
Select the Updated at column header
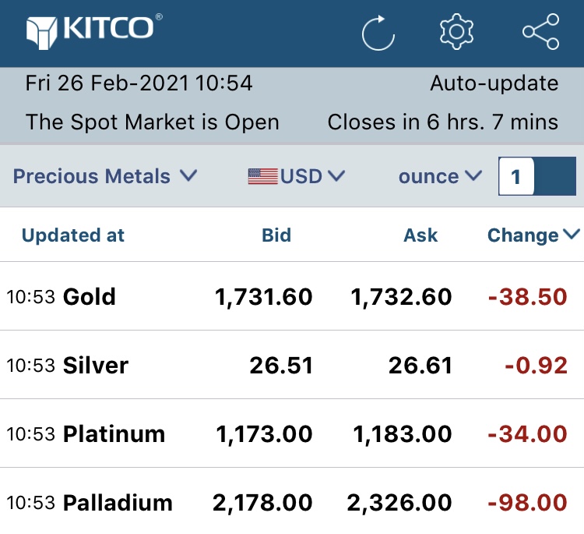73,235
